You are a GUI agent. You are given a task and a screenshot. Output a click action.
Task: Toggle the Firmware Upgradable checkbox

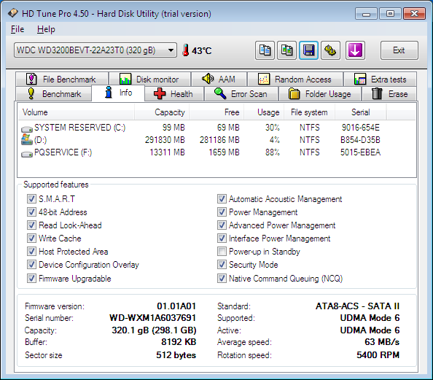pyautogui.click(x=31, y=278)
